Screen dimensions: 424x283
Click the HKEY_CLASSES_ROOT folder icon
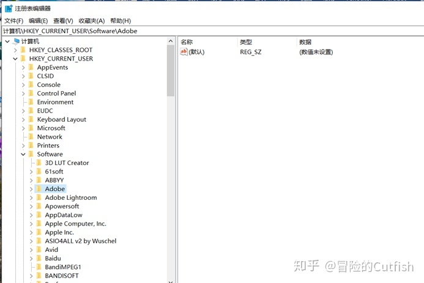23,50
